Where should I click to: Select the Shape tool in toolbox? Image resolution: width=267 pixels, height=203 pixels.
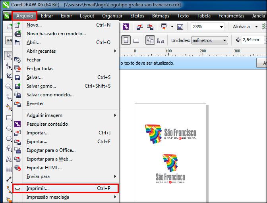[x=8, y=66]
